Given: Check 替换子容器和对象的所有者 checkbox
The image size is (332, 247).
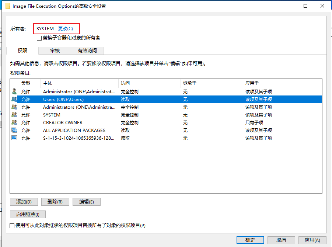Looking at the screenshot, I should [x=39, y=38].
